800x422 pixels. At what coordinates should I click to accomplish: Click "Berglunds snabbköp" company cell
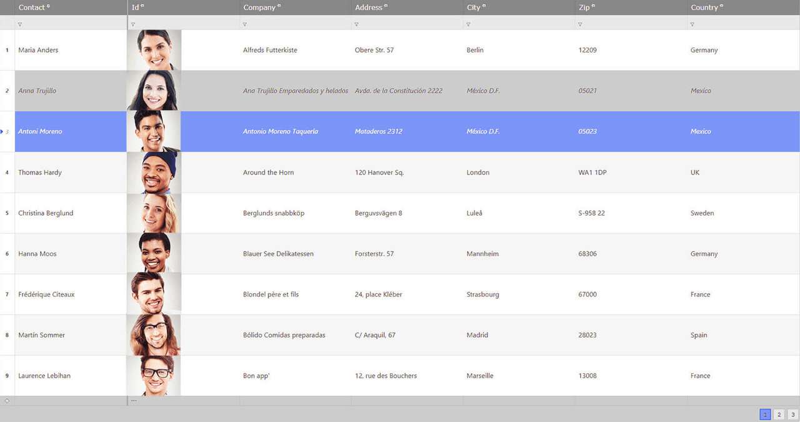click(x=274, y=213)
